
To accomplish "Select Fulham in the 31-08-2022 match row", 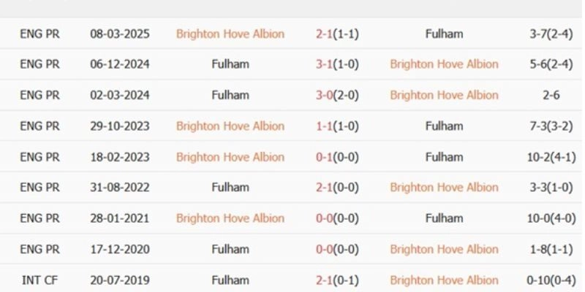I will click(x=230, y=187).
